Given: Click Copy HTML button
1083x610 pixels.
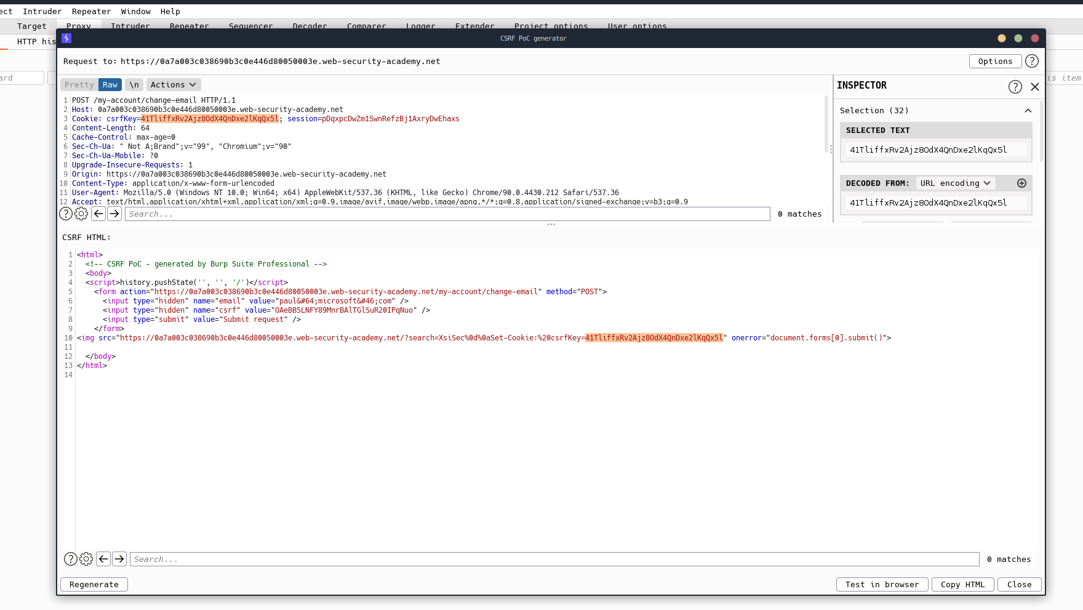Looking at the screenshot, I should tap(962, 584).
